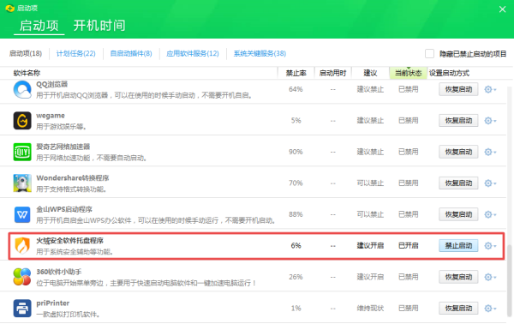Click the 360 logo in title bar
The height and width of the screenshot is (324, 514).
click(9, 8)
